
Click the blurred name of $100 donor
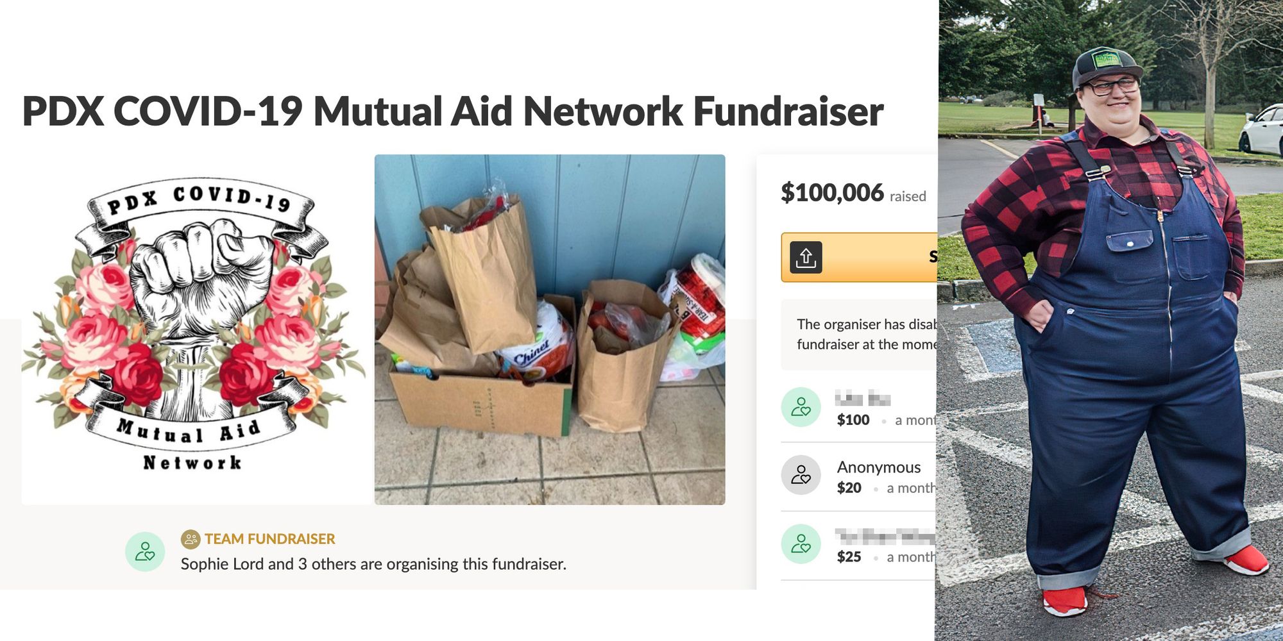pos(863,399)
